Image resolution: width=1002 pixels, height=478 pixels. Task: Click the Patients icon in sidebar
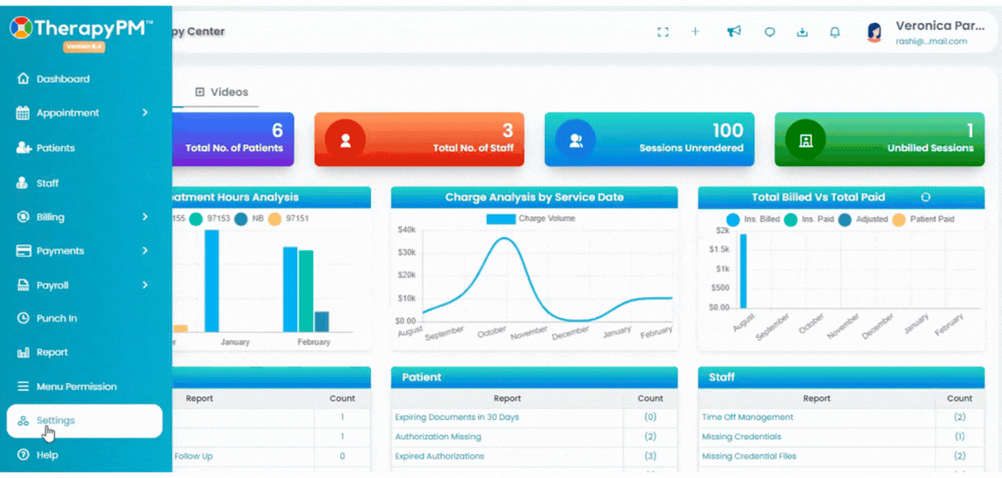click(23, 148)
